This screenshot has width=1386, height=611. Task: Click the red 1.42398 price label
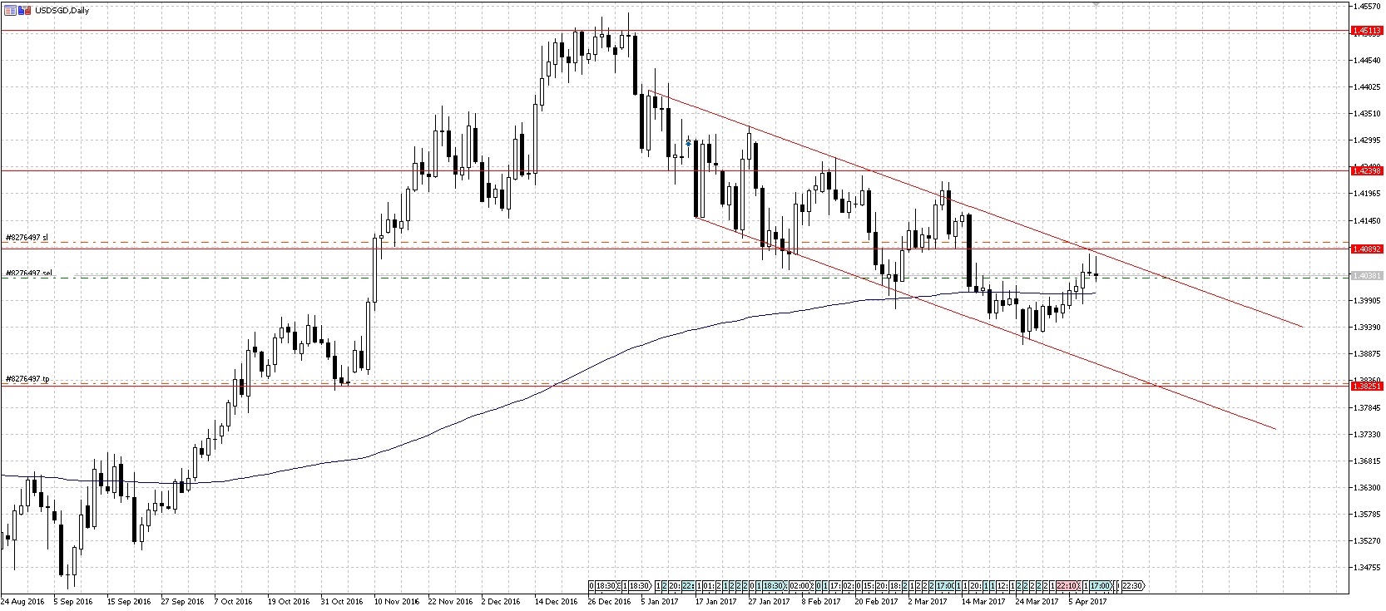[1367, 170]
